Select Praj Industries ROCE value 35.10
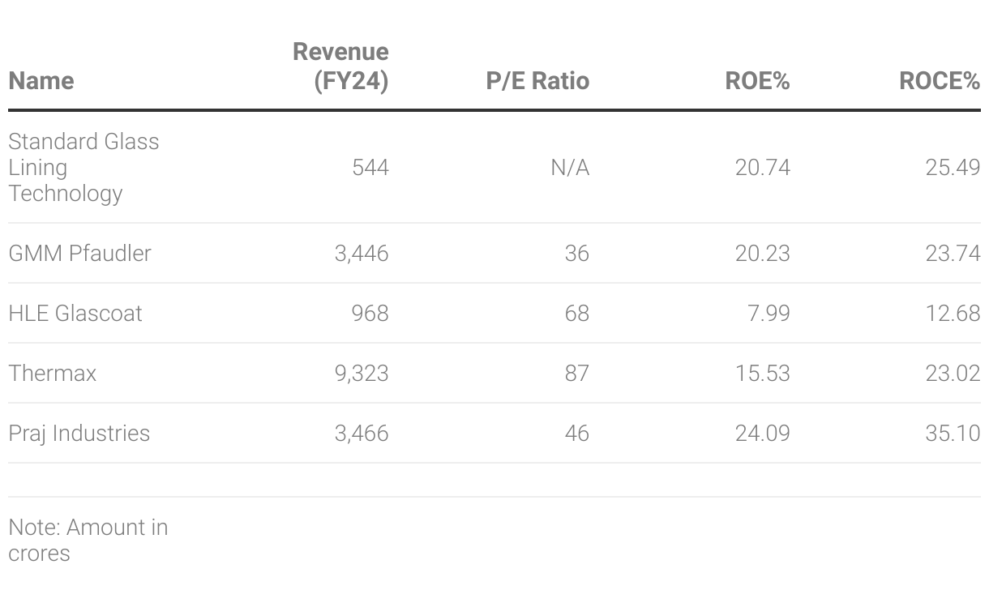The width and height of the screenshot is (989, 590). pyautogui.click(x=953, y=434)
